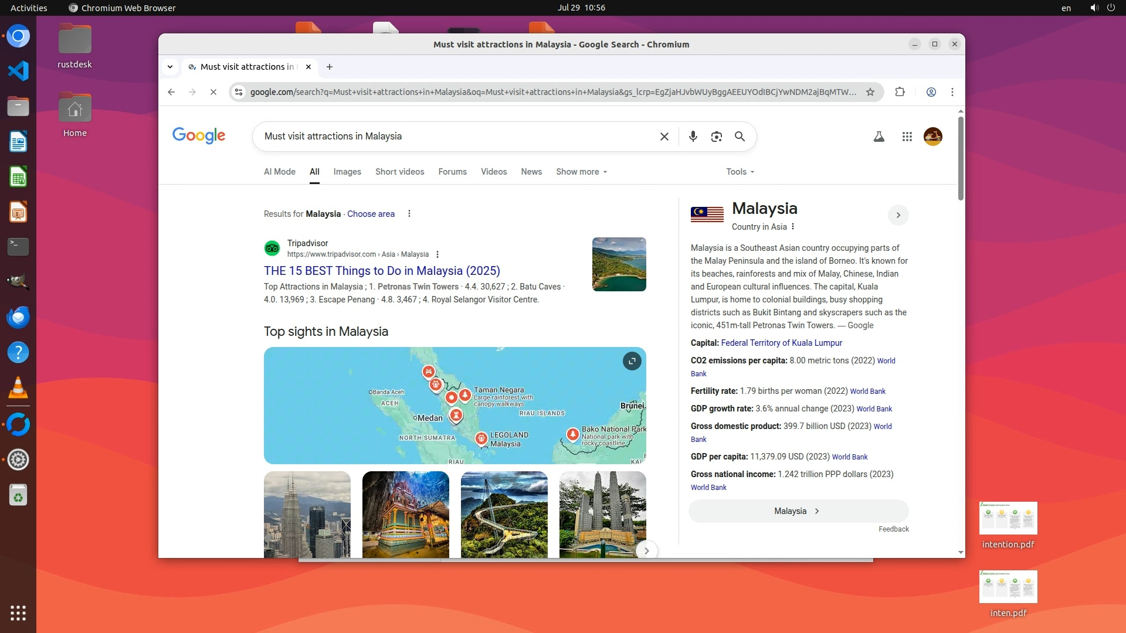Screen dimensions: 1126x633
Task: Click the Malaysia button in knowledge panel
Action: 798,511
